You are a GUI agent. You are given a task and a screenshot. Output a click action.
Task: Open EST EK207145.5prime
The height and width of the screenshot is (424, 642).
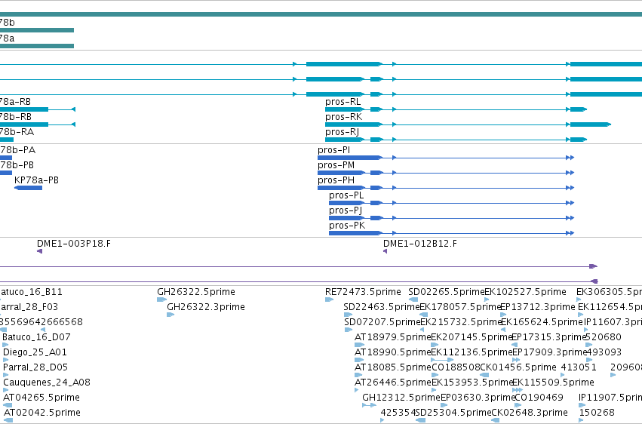472,337
